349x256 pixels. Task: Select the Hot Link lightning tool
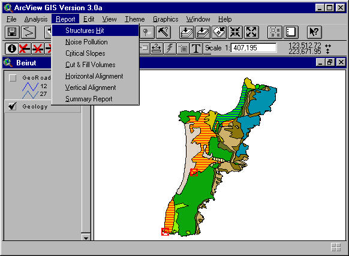[x=170, y=49]
